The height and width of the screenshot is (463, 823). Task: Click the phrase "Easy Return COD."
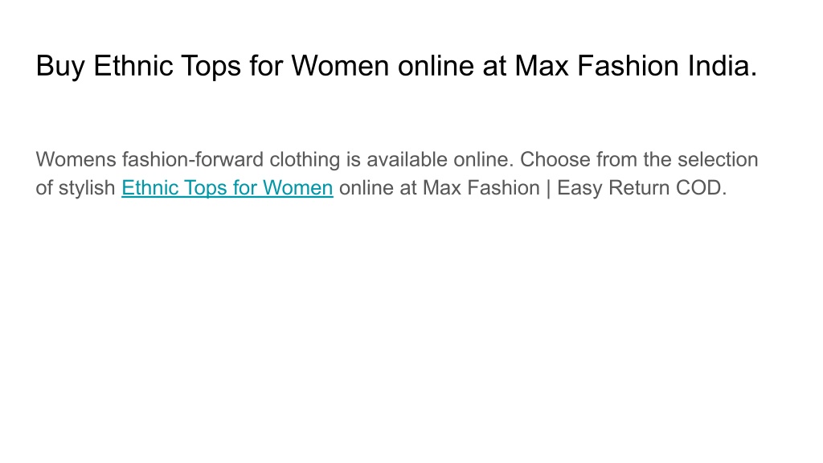642,188
